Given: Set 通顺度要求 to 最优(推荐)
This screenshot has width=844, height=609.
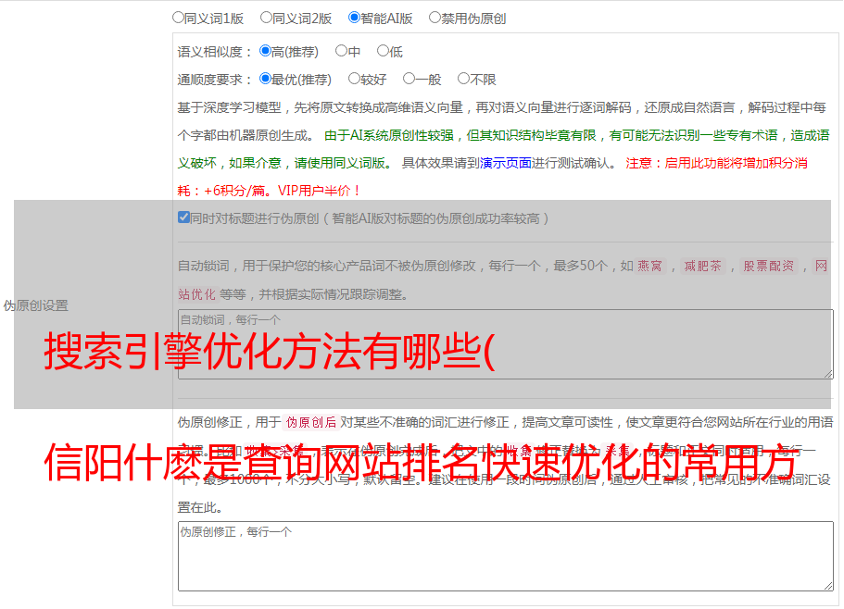Looking at the screenshot, I should pos(265,79).
